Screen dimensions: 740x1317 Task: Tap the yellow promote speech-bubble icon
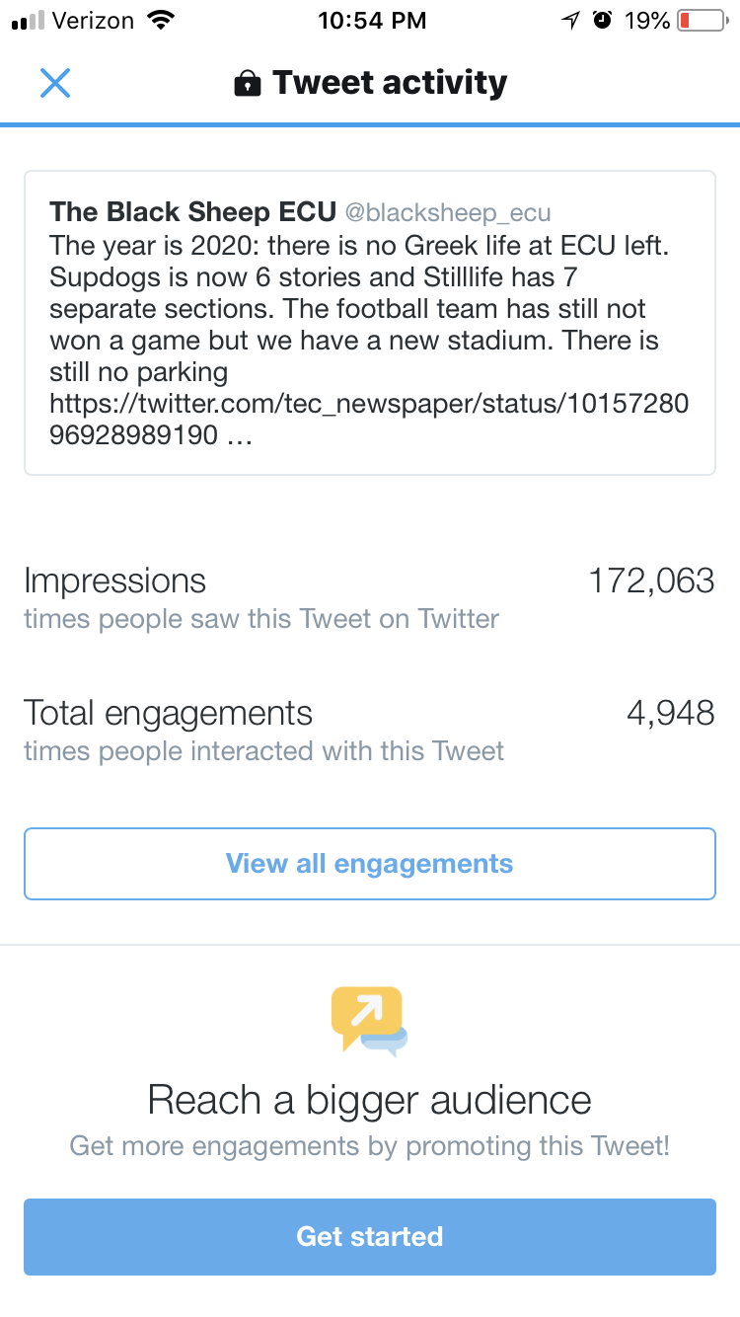point(369,1021)
